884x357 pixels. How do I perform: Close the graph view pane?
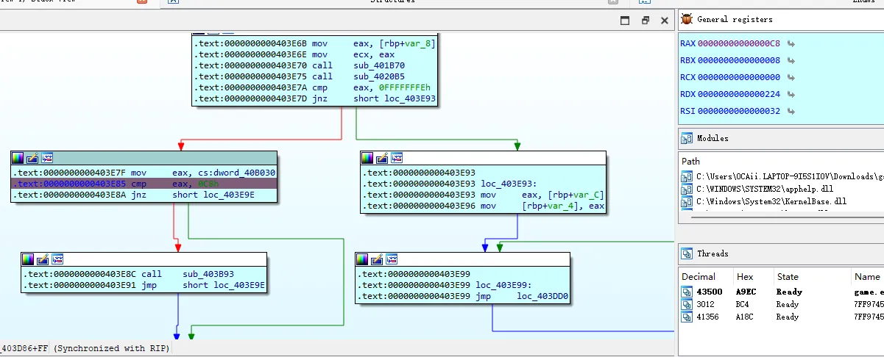pos(665,21)
